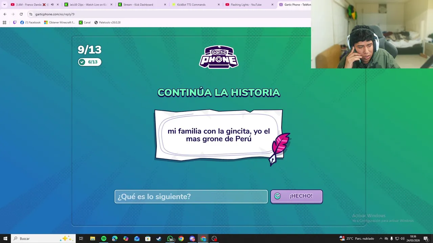Close the Jeicii8 Clips tab
433x243 pixels.
tap(111, 5)
